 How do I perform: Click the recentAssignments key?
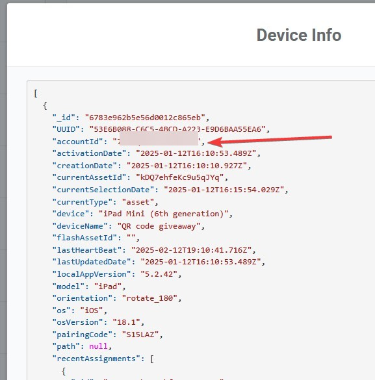96,359
